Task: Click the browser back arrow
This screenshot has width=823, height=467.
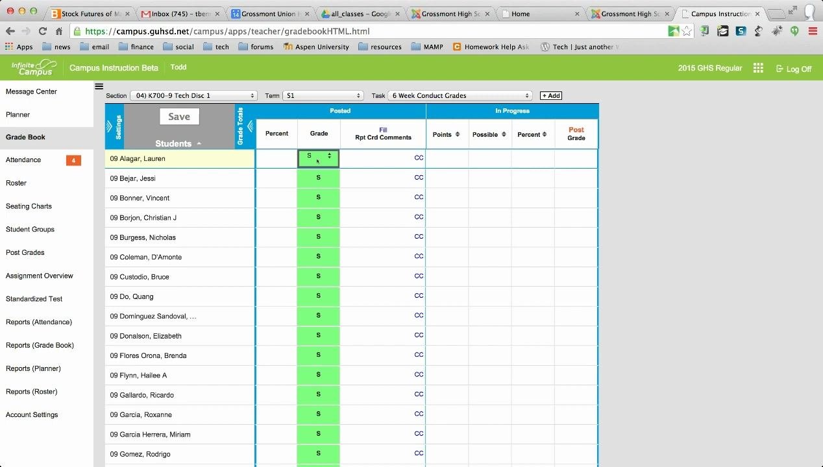Action: tap(10, 31)
